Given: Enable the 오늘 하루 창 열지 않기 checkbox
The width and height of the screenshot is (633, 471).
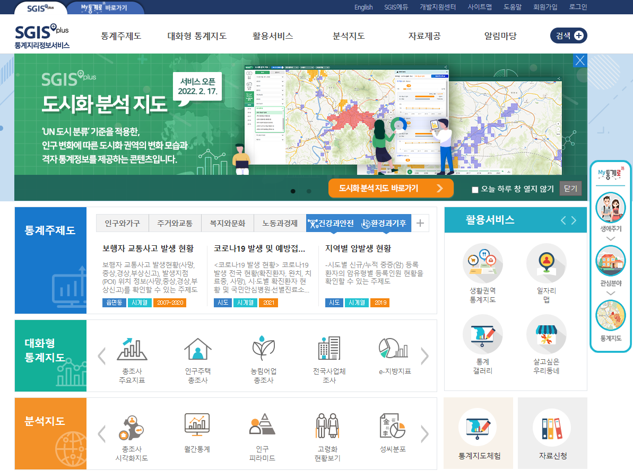Looking at the screenshot, I should pos(475,189).
